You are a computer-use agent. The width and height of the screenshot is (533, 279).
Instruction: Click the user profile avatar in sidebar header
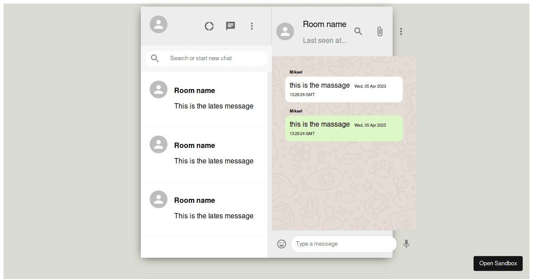click(159, 24)
